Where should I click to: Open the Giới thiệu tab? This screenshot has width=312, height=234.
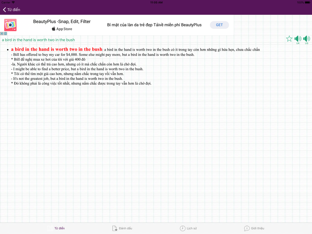click(254, 228)
